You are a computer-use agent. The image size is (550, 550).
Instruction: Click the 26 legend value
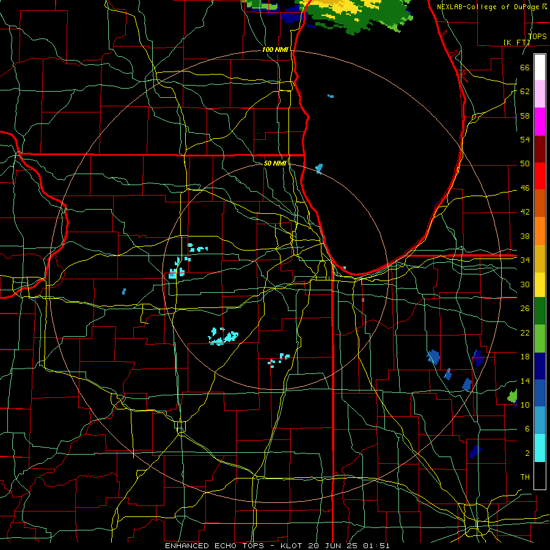525,309
